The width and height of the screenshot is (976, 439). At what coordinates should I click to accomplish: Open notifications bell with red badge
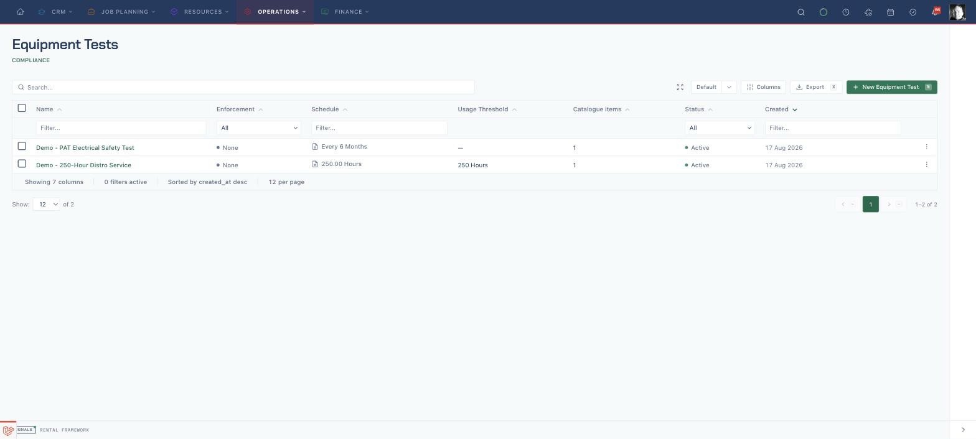[x=936, y=12]
